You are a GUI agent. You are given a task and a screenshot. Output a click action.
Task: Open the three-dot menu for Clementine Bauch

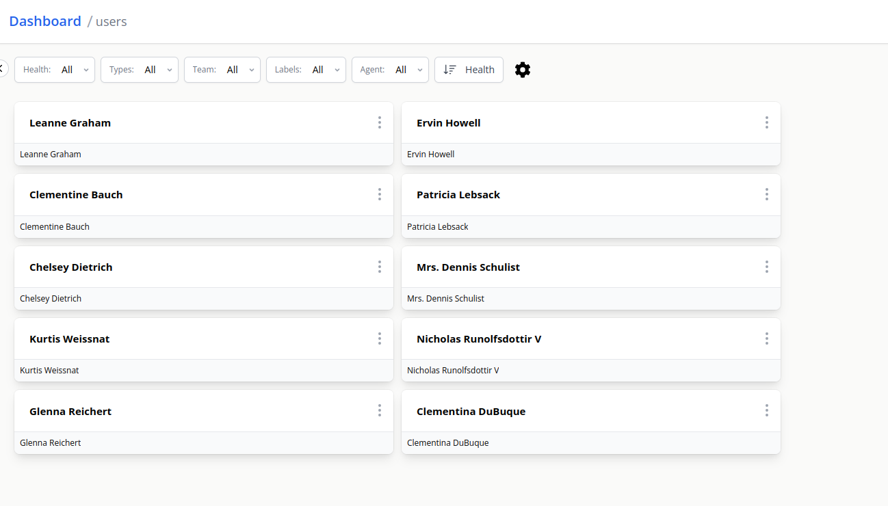[x=380, y=195]
